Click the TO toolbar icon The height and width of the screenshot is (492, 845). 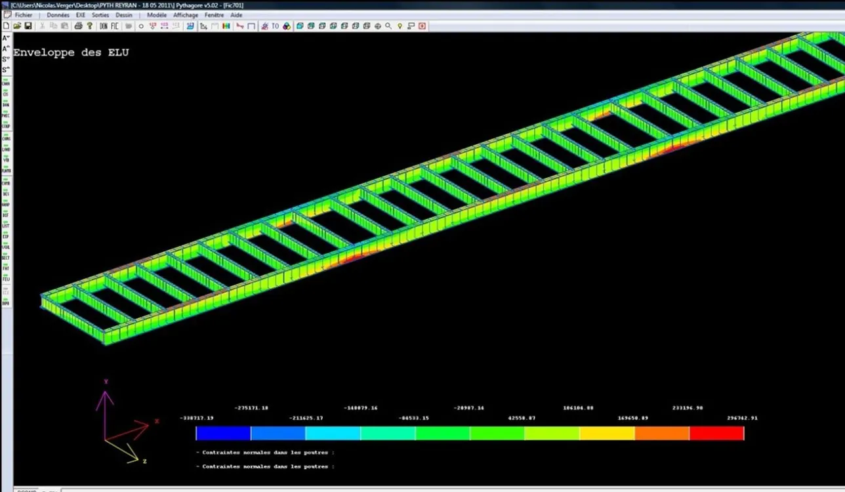click(x=276, y=26)
